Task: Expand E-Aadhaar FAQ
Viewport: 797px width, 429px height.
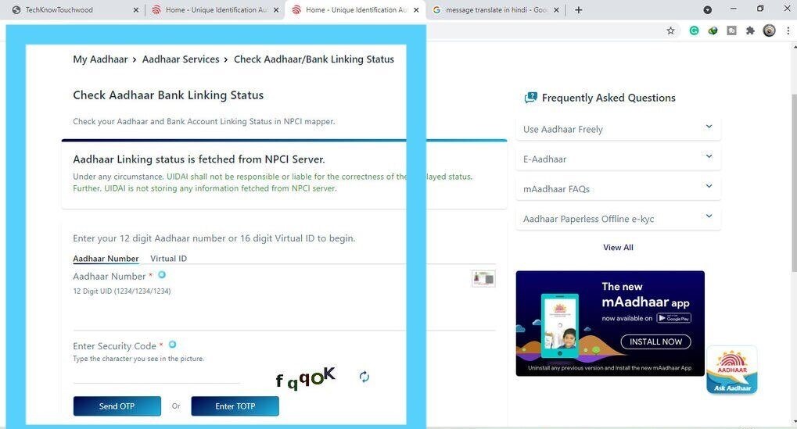Action: (618, 159)
